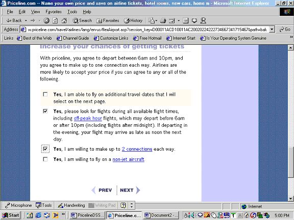Open the Favorites menu
Viewport: 294px width, 220px height.
point(54,12)
